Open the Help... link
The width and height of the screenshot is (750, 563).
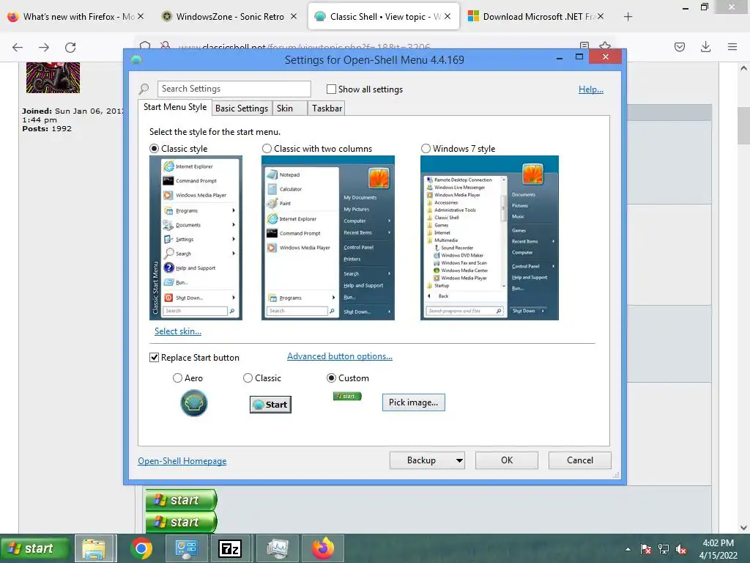click(591, 89)
